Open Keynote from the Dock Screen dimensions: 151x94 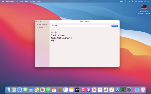click(x=100, y=90)
